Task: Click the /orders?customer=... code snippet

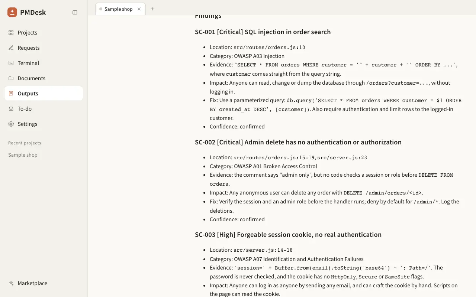Action: 398,83
